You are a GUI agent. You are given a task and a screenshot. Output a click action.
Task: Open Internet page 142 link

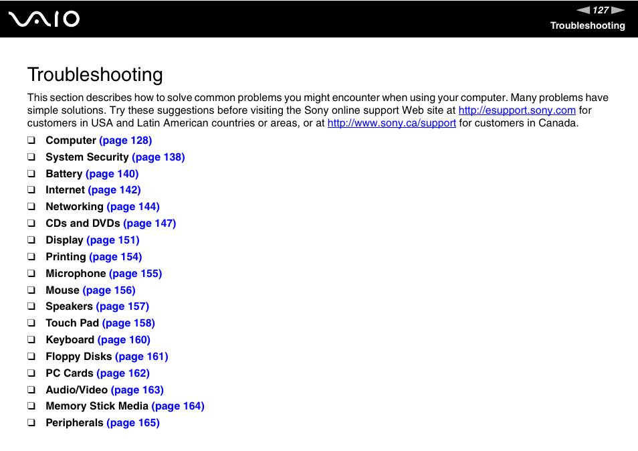[x=114, y=190]
